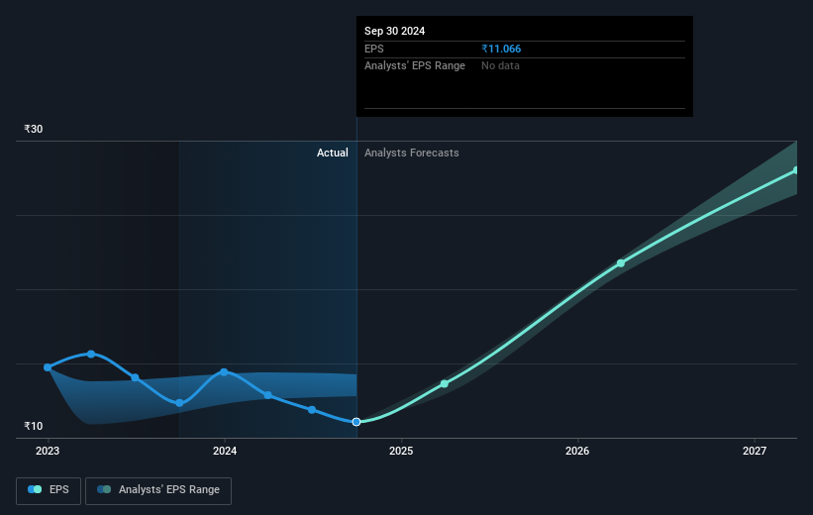This screenshot has height=515, width=813.
Task: Click the early 2023 first EPS data point
Action: tap(48, 367)
